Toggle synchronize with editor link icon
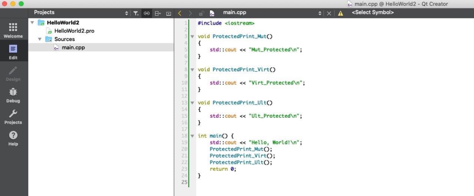This screenshot has width=474, height=196. (147, 13)
